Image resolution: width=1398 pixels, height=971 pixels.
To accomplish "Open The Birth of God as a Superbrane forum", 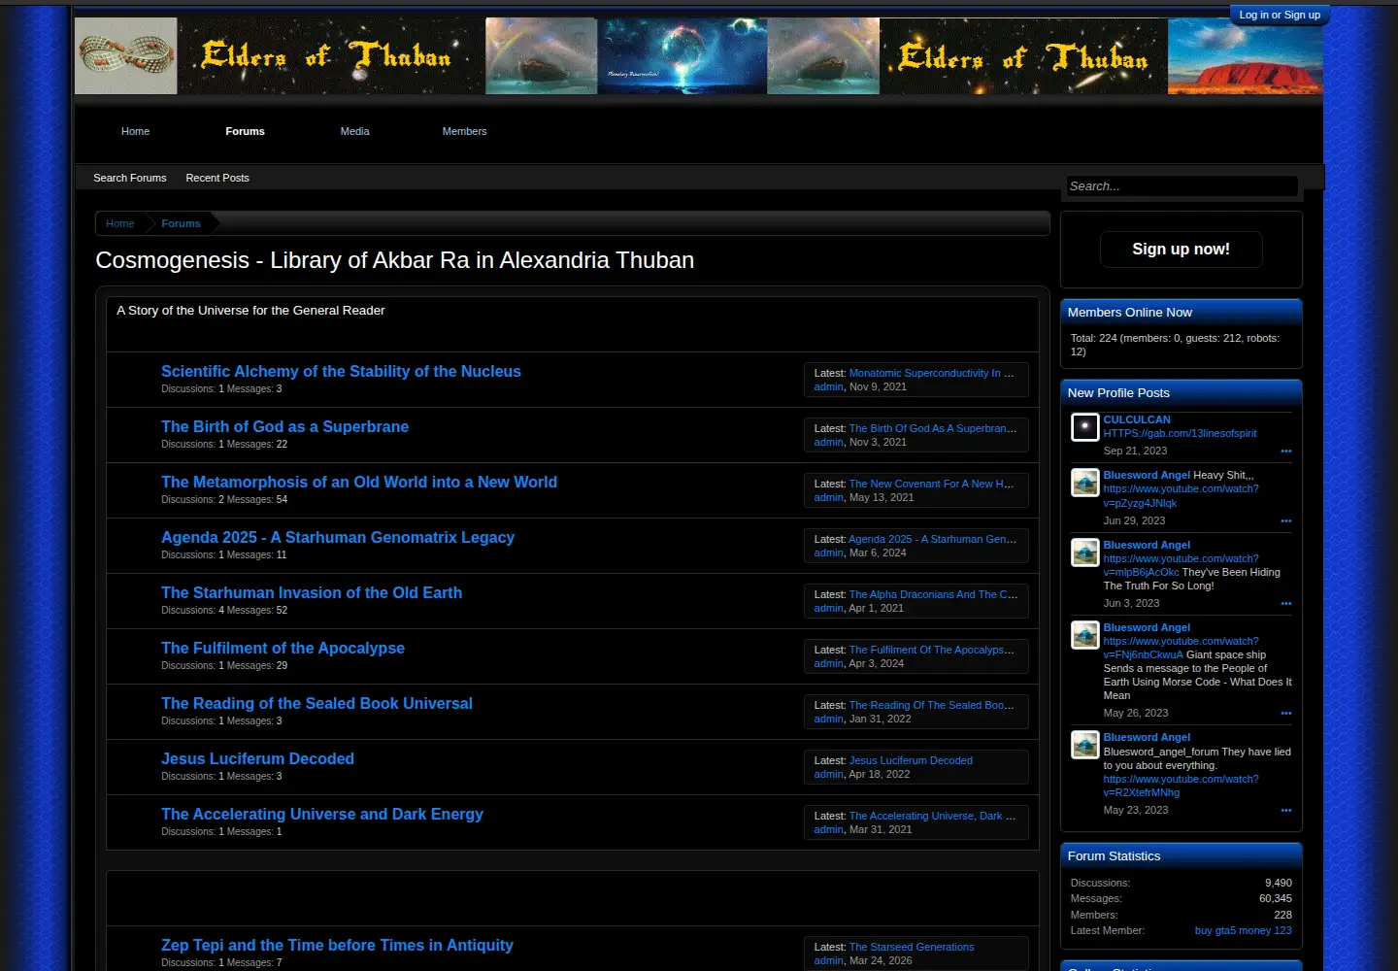I will coord(284,426).
